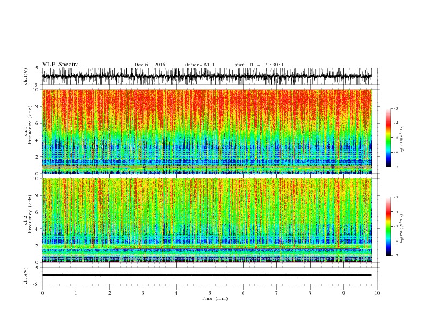Click time axis tick label "7"
This screenshot has width=425, height=329.
point(277,293)
